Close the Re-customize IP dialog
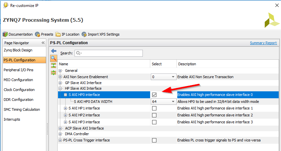Image resolution: width=281 pixels, height=151 pixels. pos(277,5)
